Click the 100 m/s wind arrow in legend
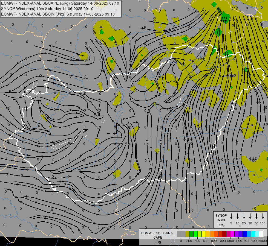Image resolution: width=268 pixels, height=246 pixels. [263, 216]
